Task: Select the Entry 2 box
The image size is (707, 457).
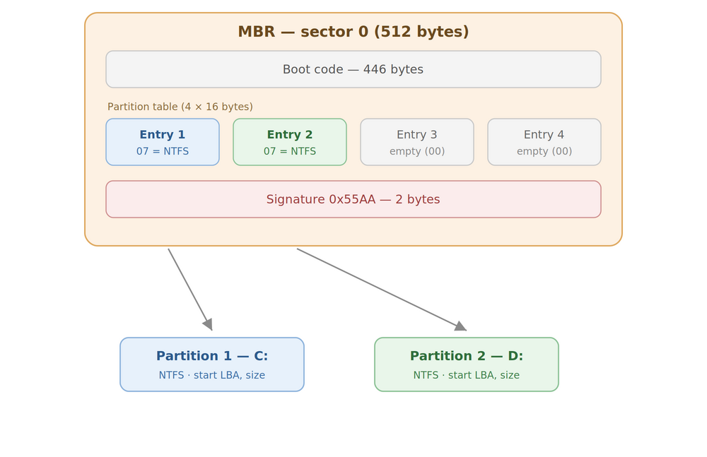Action: point(289,142)
